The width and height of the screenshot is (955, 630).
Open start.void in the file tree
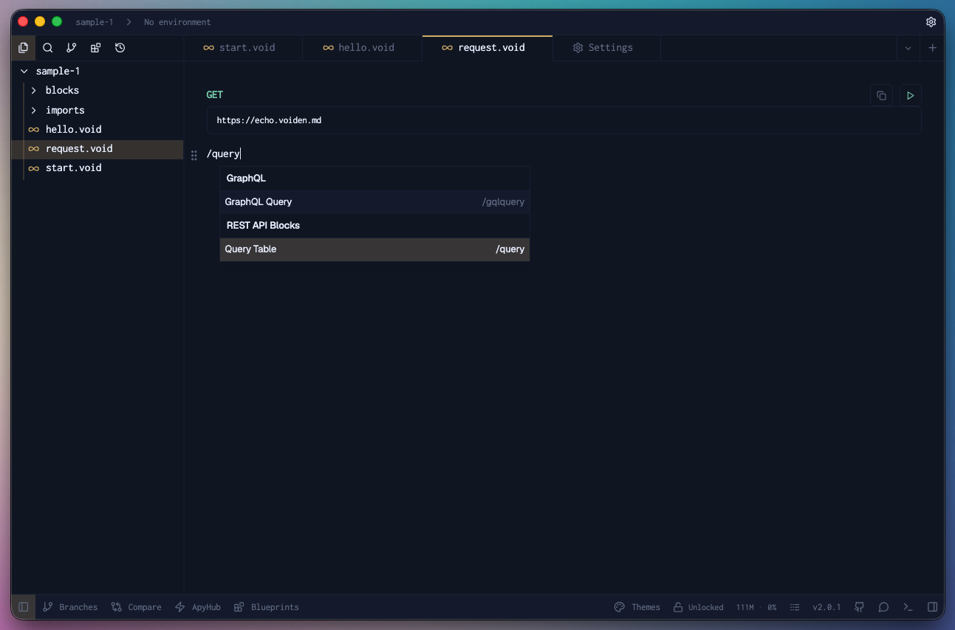pyautogui.click(x=97, y=167)
